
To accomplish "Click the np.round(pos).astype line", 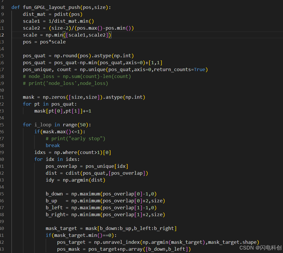I will pos(78,56).
